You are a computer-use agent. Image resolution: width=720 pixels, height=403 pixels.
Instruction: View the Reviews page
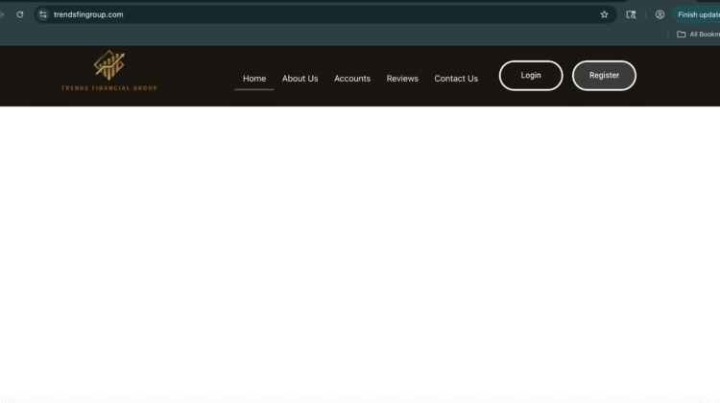pyautogui.click(x=402, y=79)
